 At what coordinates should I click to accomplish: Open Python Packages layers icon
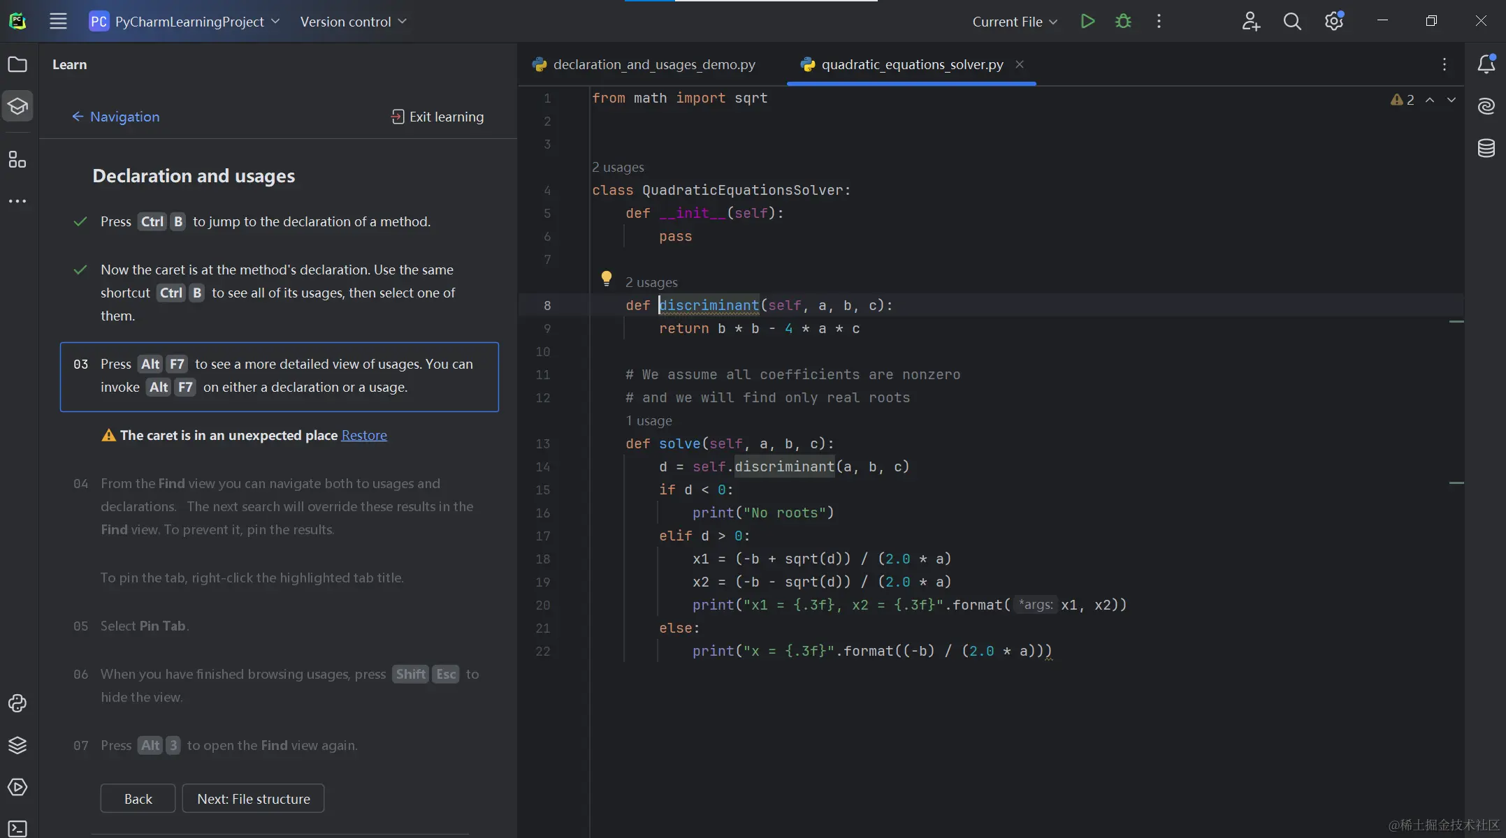[x=17, y=745]
